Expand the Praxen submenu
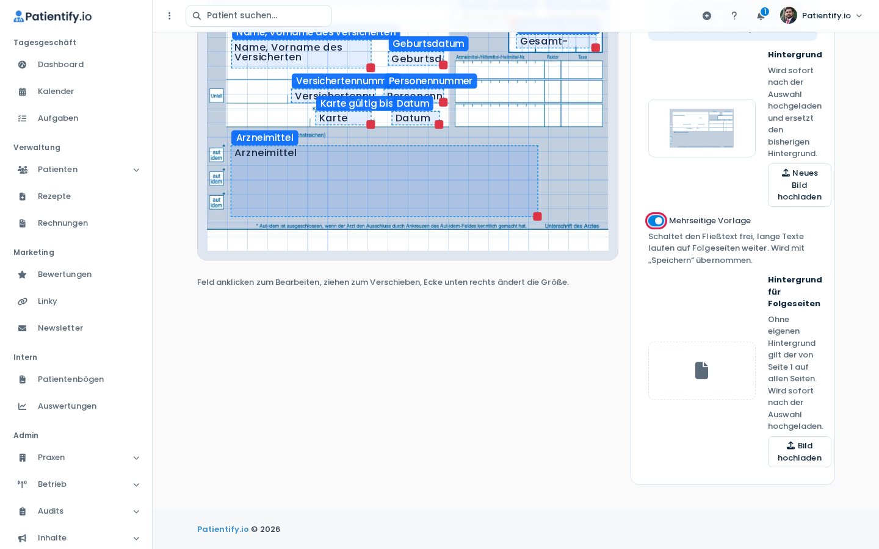The image size is (879, 549). 137,457
